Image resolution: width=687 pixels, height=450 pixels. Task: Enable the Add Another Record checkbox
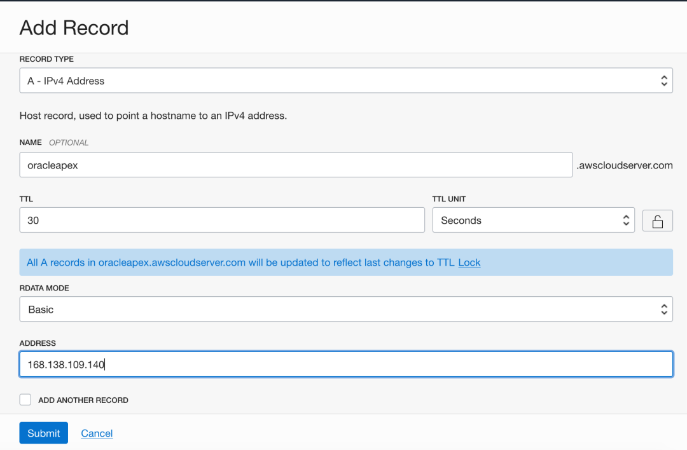25,400
